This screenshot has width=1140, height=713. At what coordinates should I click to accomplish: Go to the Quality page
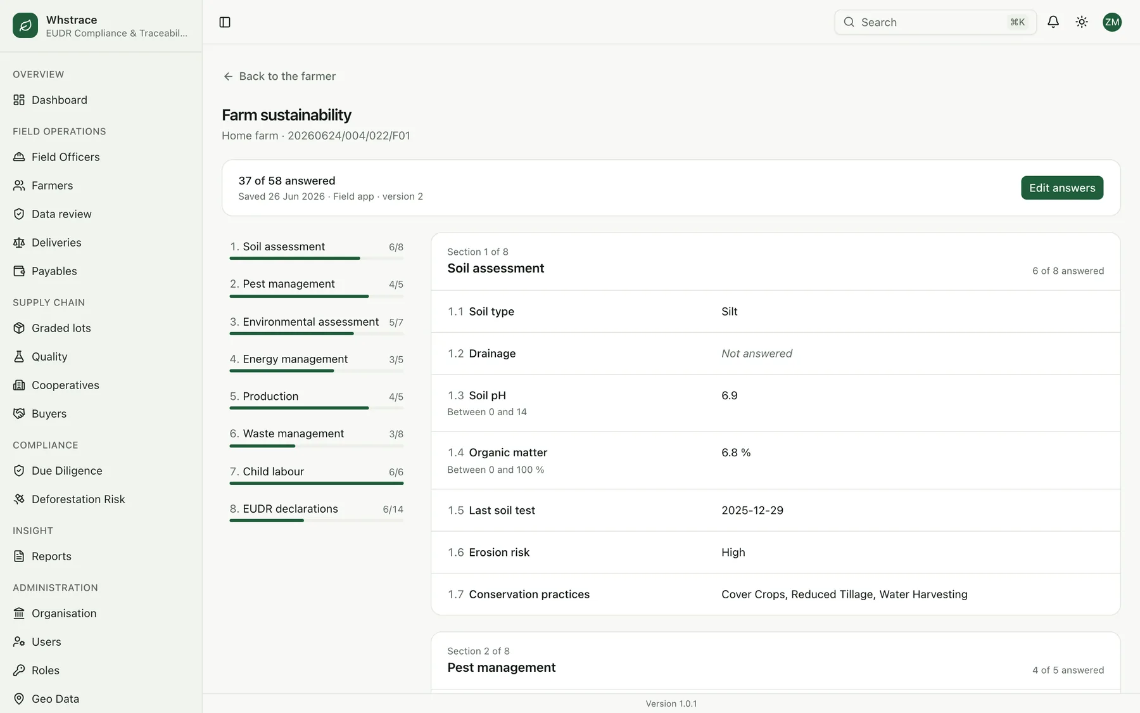coord(101,357)
